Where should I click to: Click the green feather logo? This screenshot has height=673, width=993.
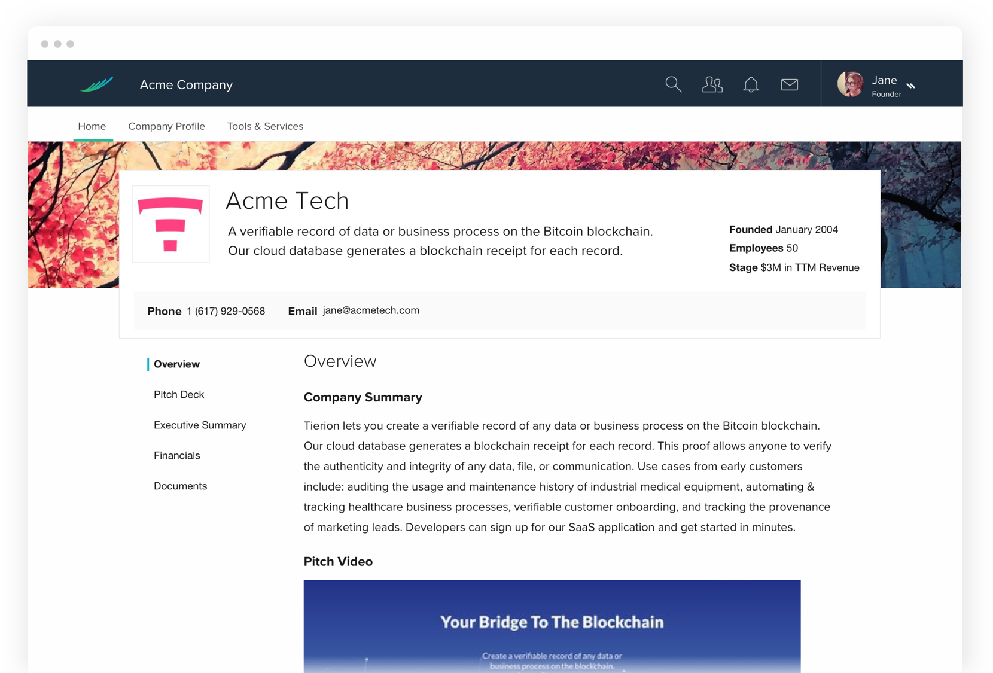click(x=97, y=84)
